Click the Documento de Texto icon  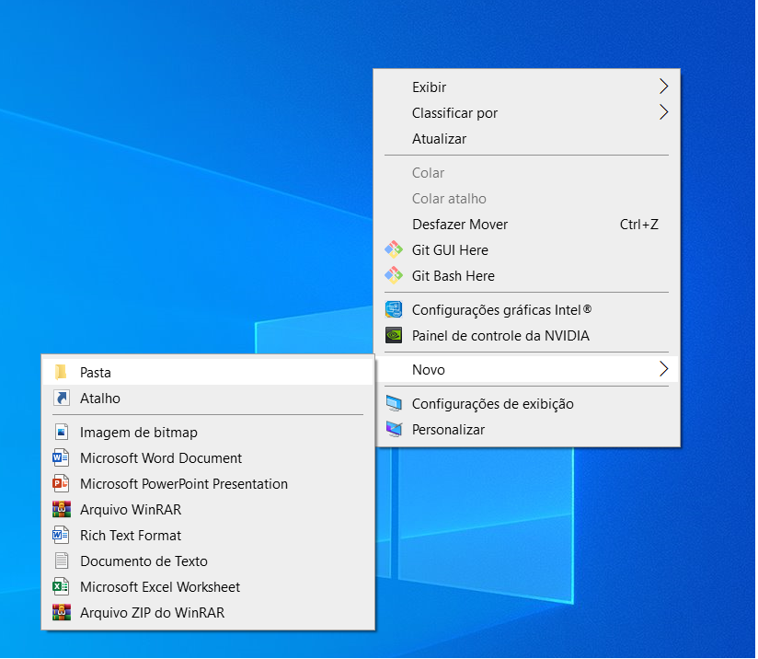click(x=62, y=561)
